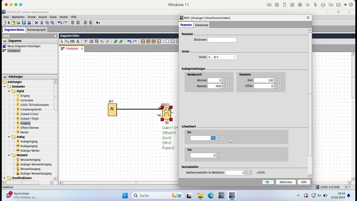Click the scissors cut icon
The image size is (357, 201).
(x=42, y=23)
